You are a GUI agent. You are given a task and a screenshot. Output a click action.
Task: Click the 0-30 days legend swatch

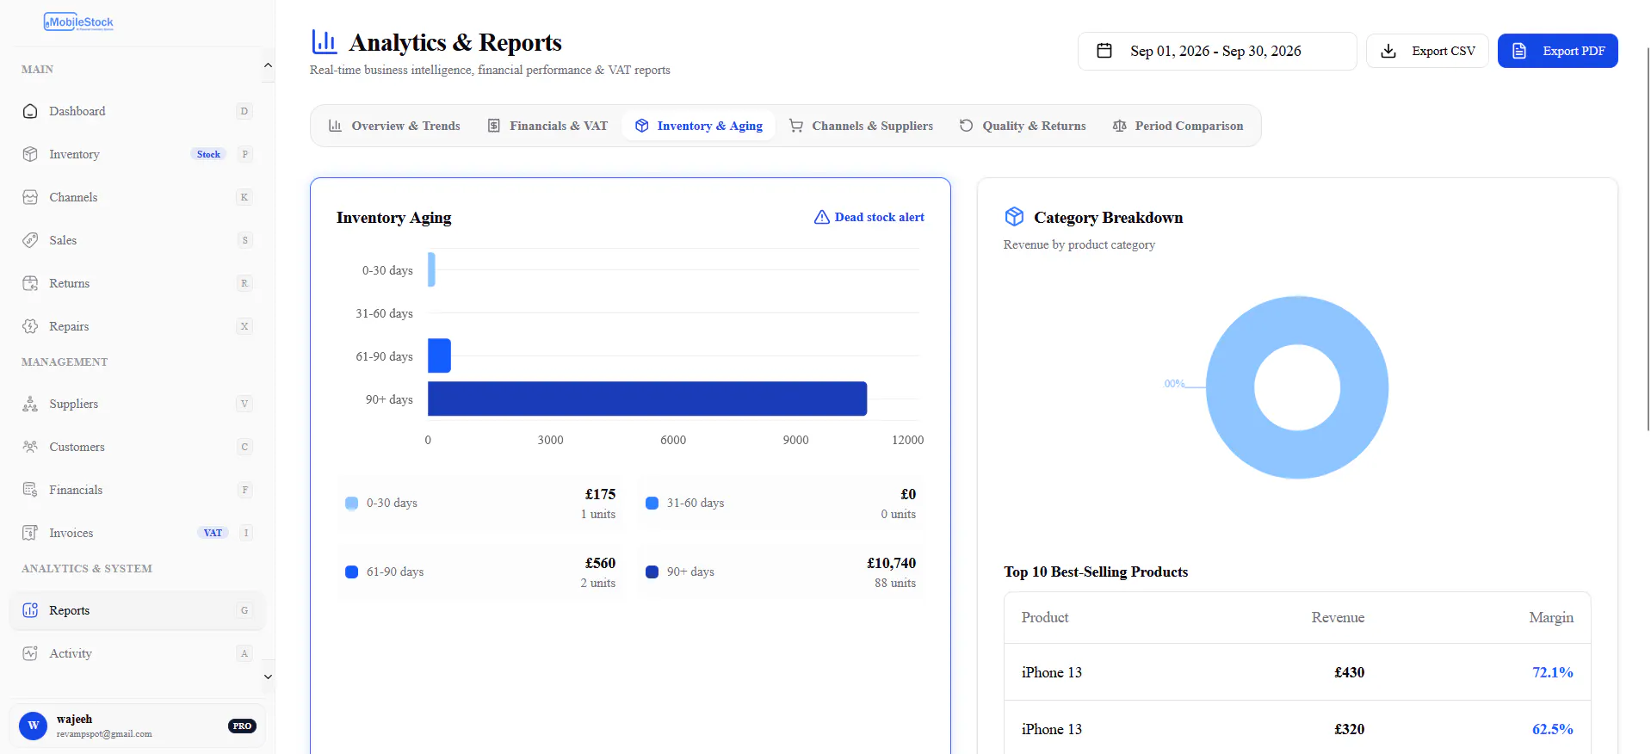point(351,504)
